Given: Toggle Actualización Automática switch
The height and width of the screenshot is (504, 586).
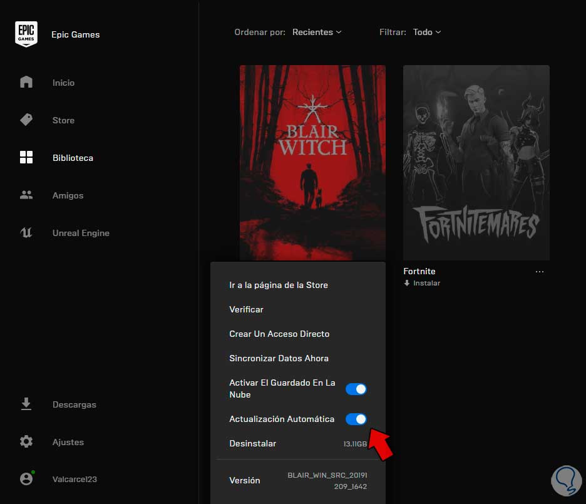Looking at the screenshot, I should point(356,419).
